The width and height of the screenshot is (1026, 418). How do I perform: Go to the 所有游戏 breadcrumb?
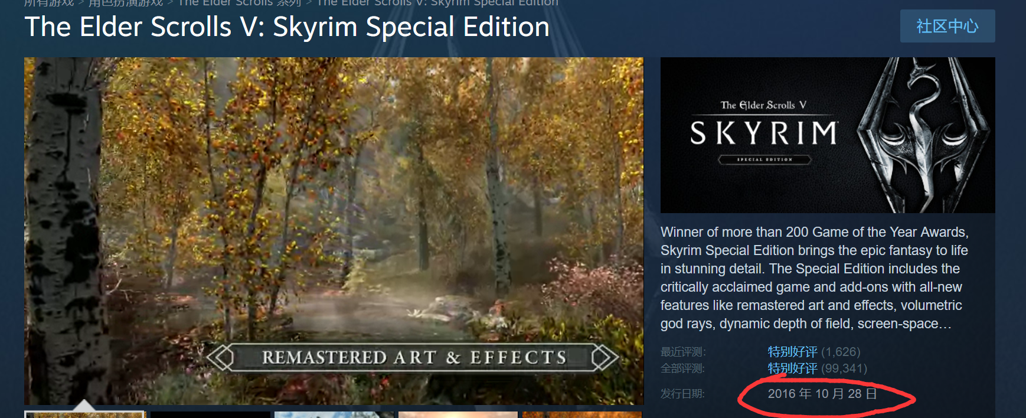pyautogui.click(x=49, y=3)
